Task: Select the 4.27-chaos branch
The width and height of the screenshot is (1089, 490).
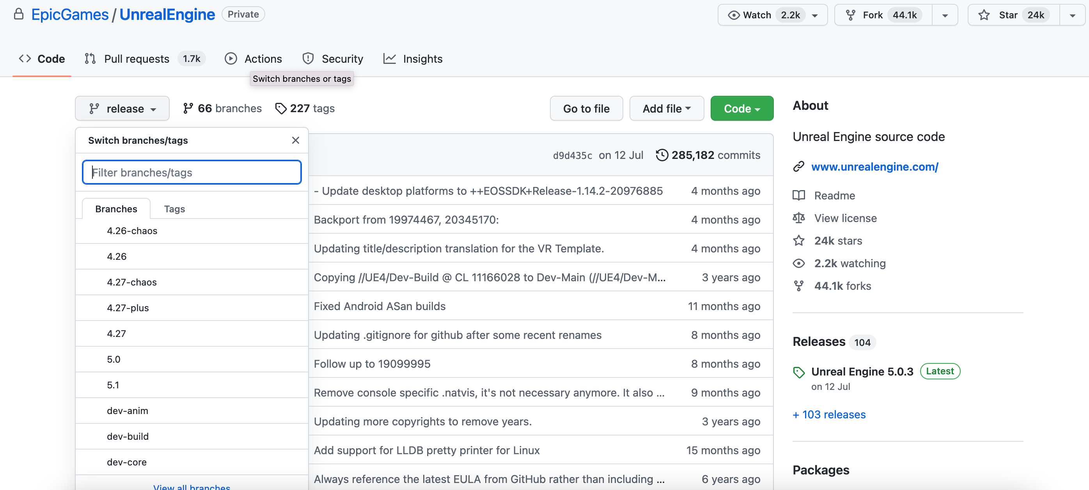Action: (192, 282)
